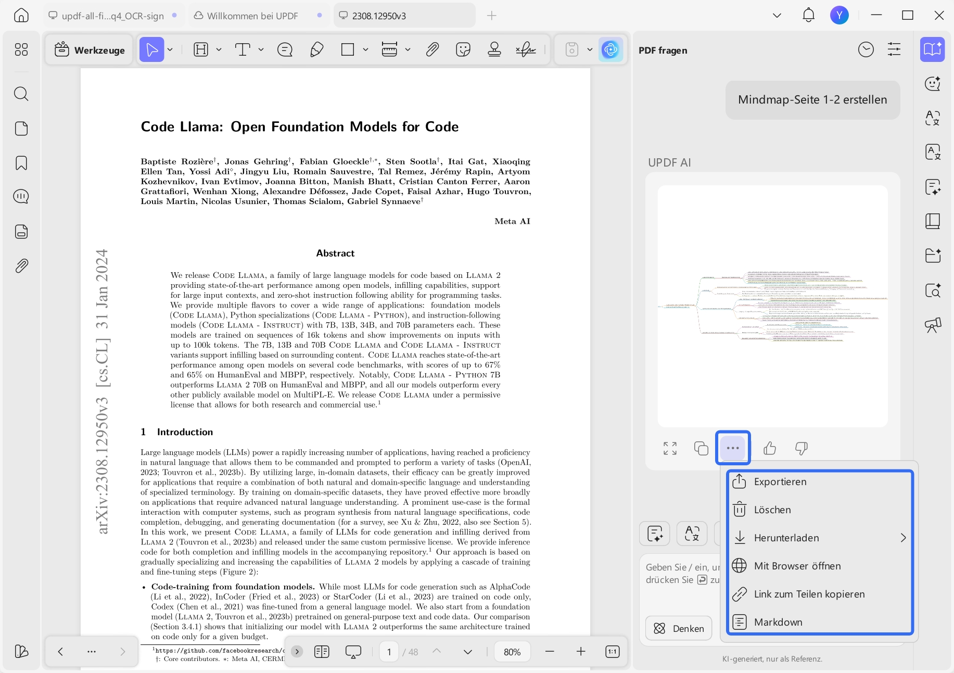Select the text highlight tool
954x673 pixels.
pos(201,50)
